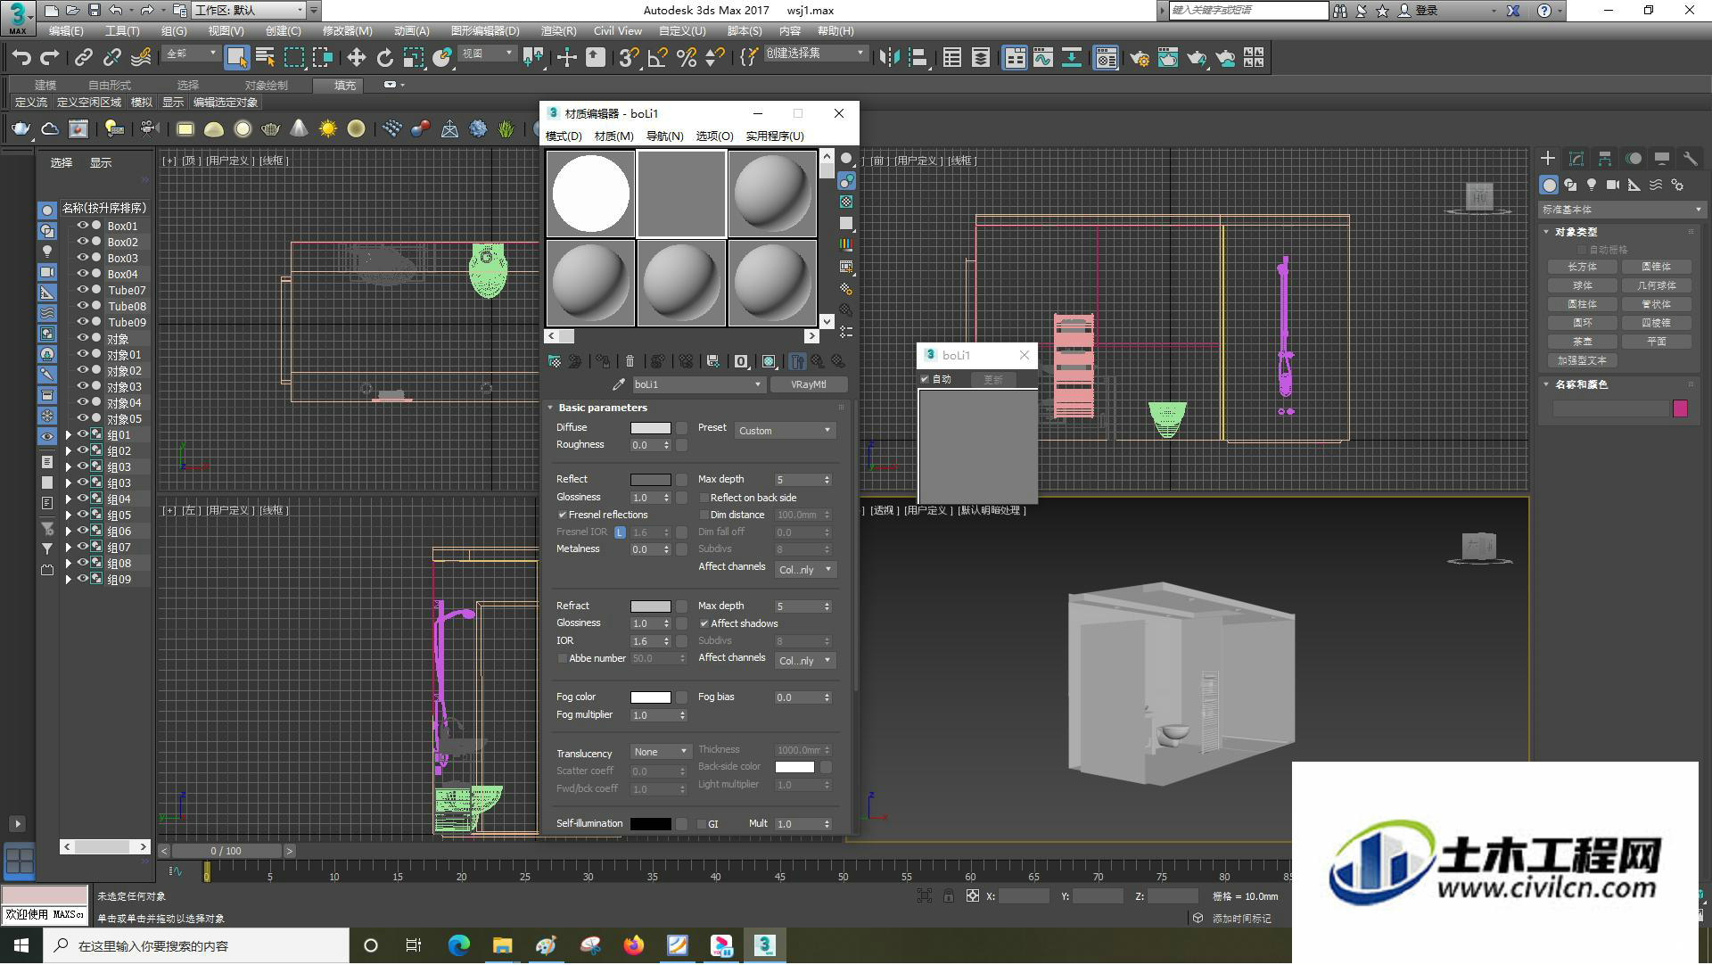Click the sun light icon

(327, 129)
